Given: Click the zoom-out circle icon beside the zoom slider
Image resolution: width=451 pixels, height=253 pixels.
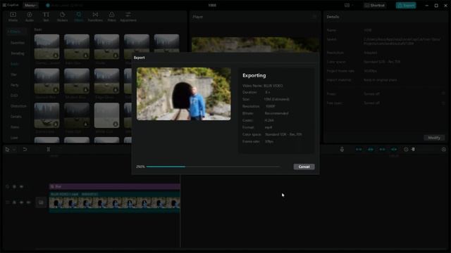Looking at the screenshot, I should click(x=406, y=150).
